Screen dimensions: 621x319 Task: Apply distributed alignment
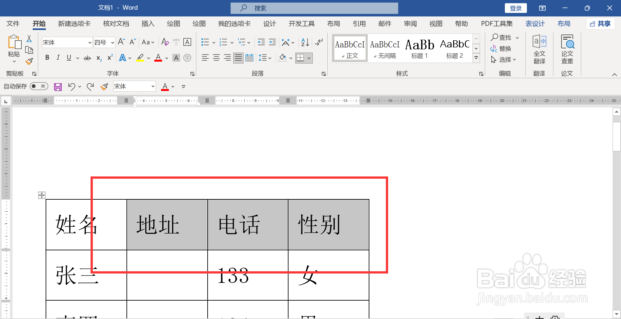pyautogui.click(x=249, y=58)
